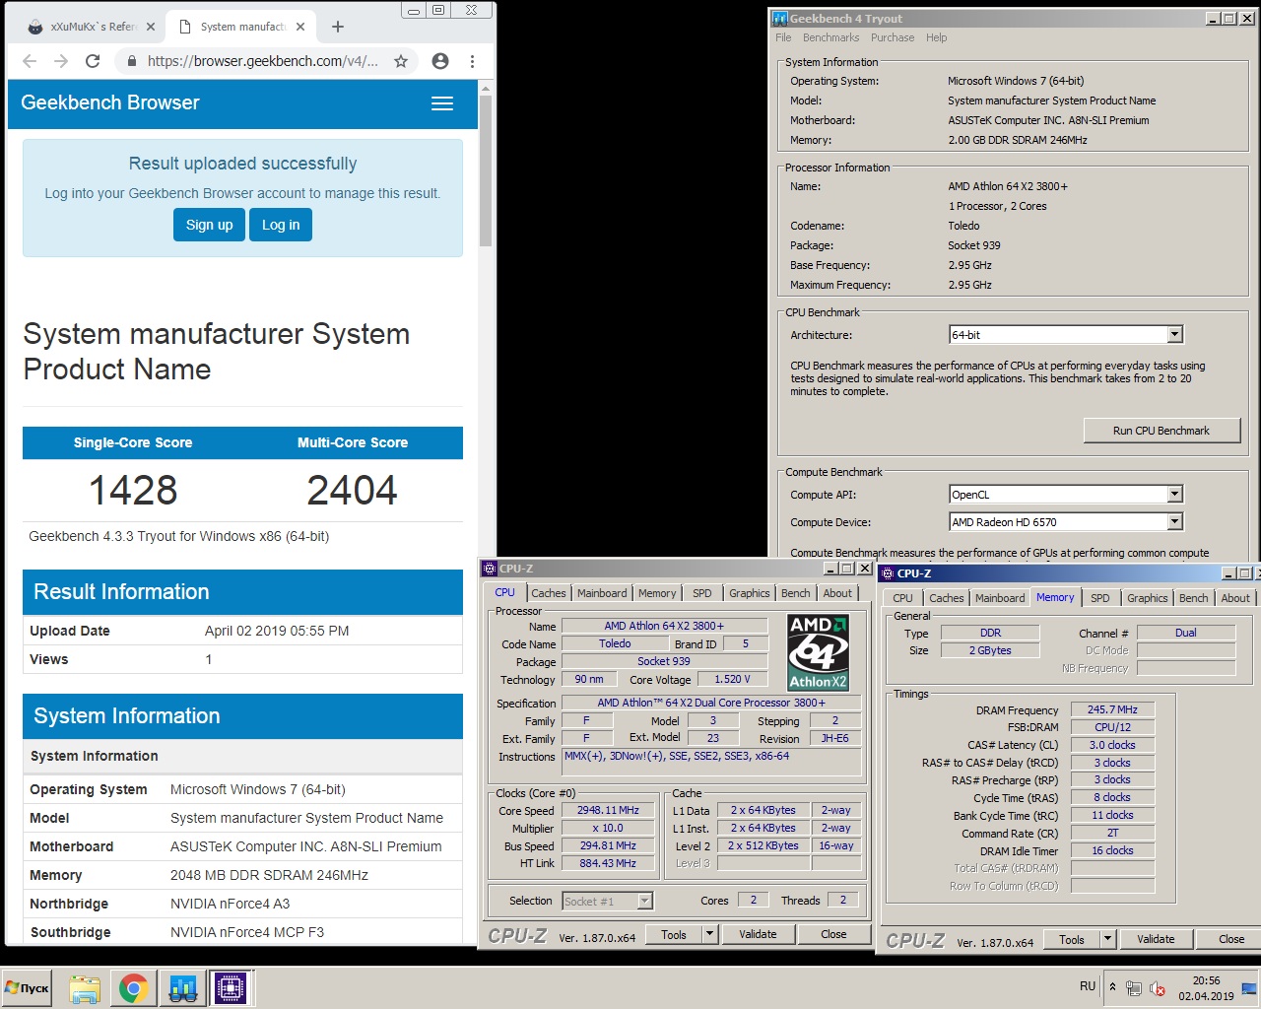
Task: Open the Help menu in Geekbench
Action: [x=936, y=37]
